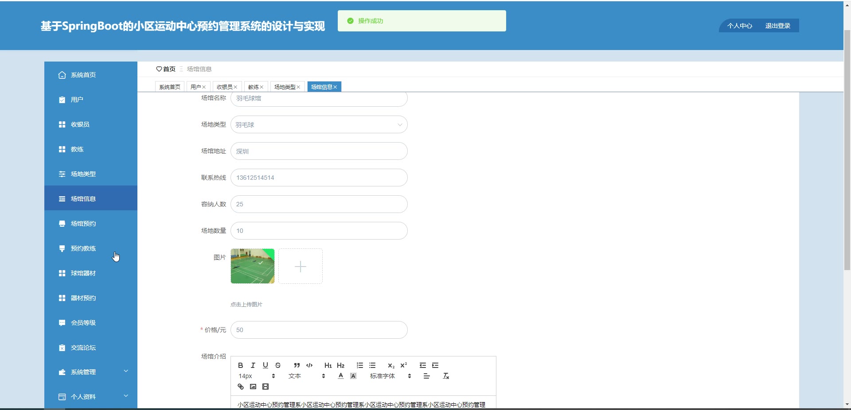Open the text background color picker
The width and height of the screenshot is (851, 410).
tap(353, 376)
